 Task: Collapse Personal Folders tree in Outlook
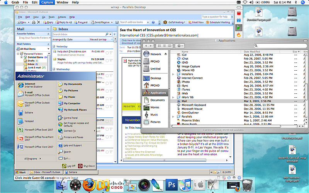[x=18, y=54]
